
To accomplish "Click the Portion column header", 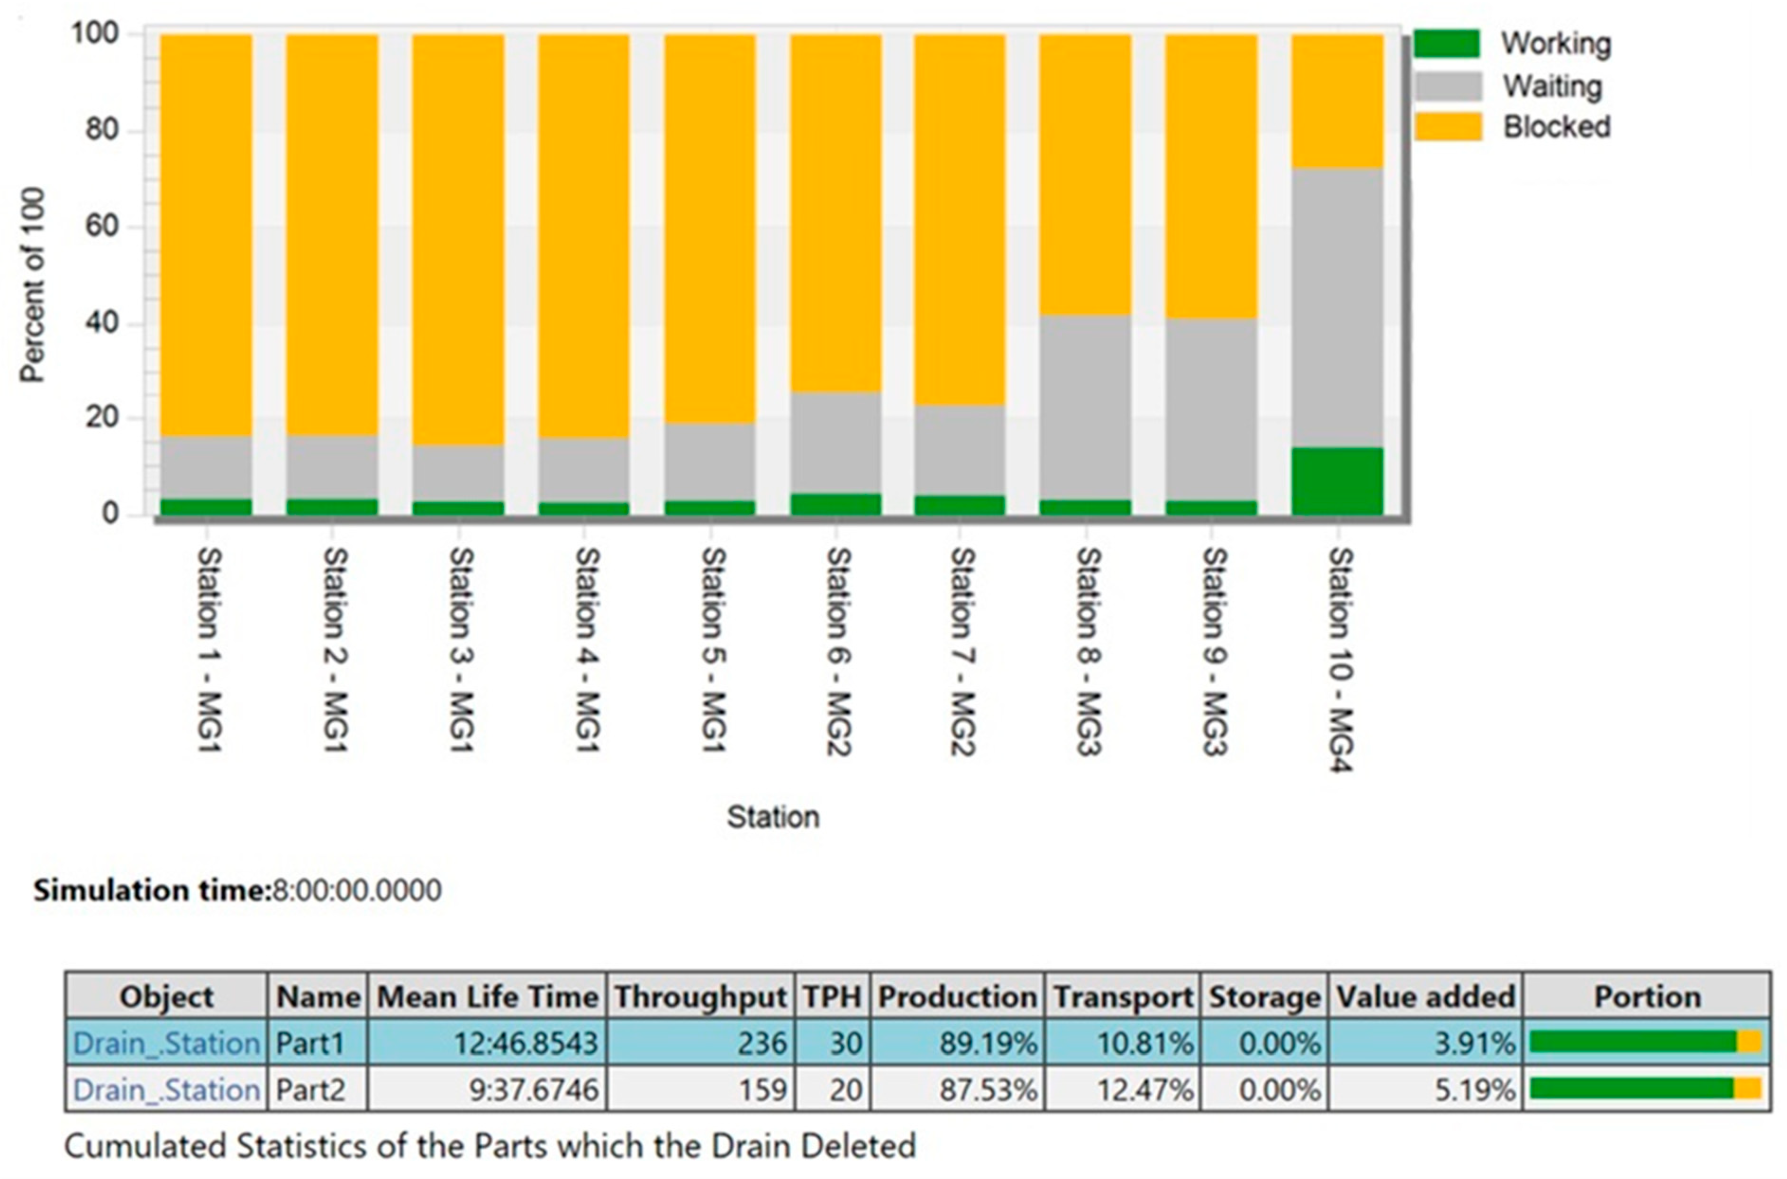I will [1646, 997].
